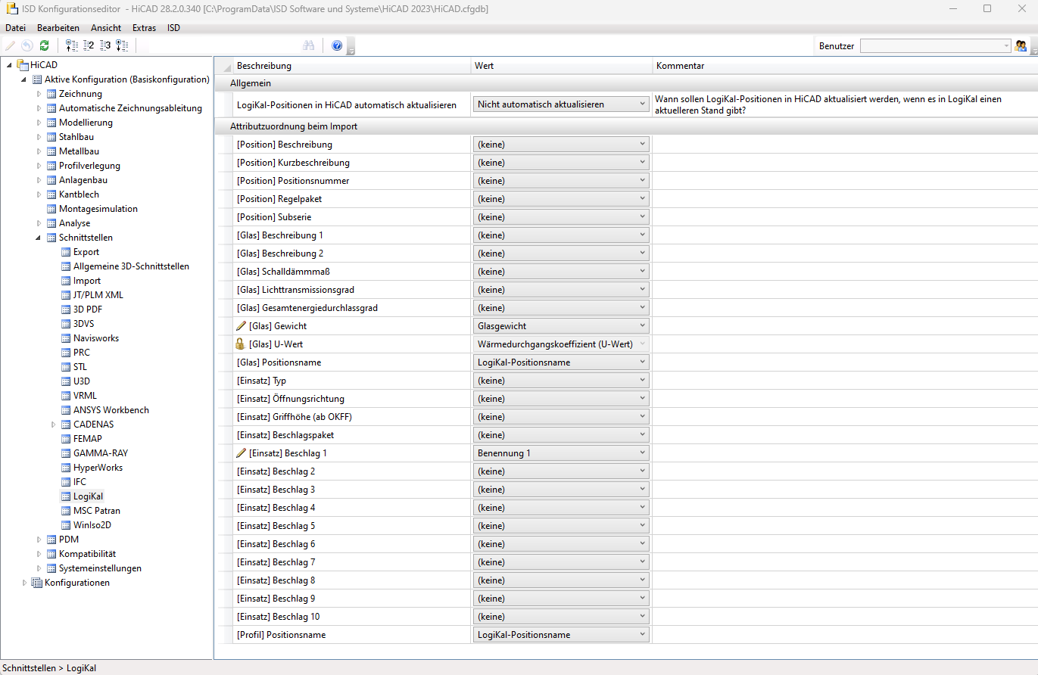The width and height of the screenshot is (1038, 675).
Task: Open the [Glas] Schalldämmmaß value dropdown
Action: pyautogui.click(x=561, y=272)
